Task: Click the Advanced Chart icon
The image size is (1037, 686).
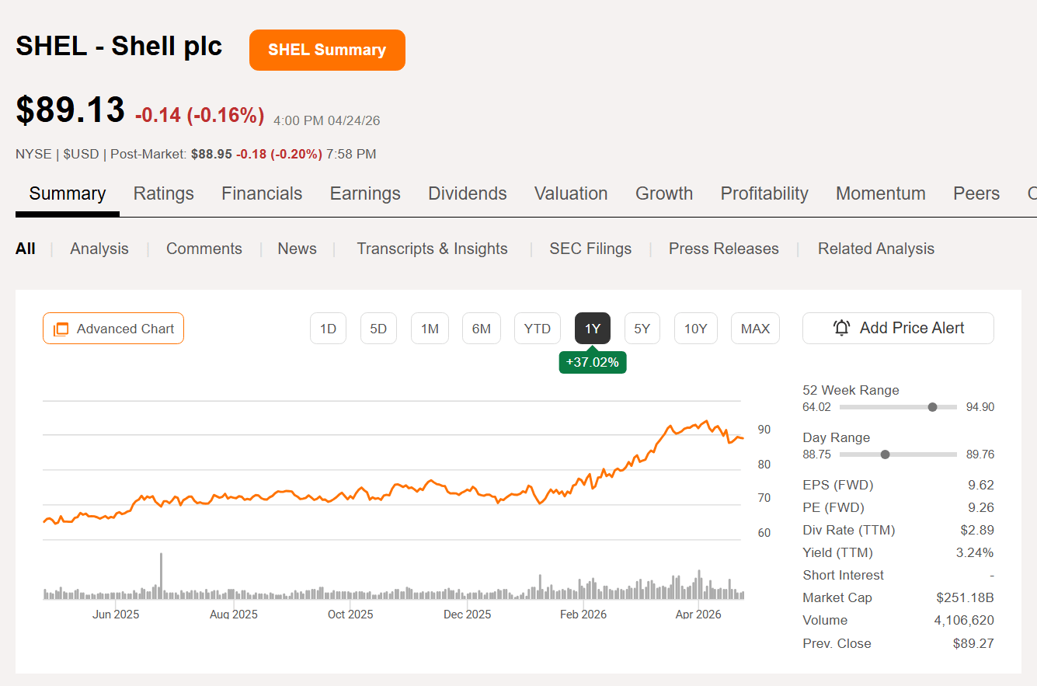Action: tap(61, 329)
